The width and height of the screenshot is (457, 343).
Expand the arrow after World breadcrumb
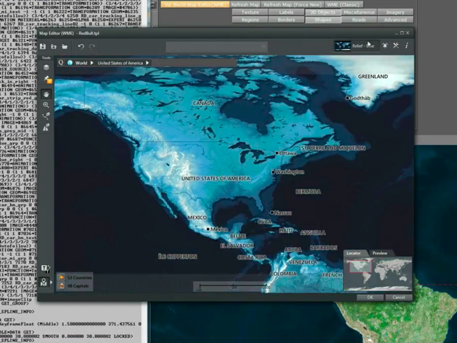coord(92,63)
